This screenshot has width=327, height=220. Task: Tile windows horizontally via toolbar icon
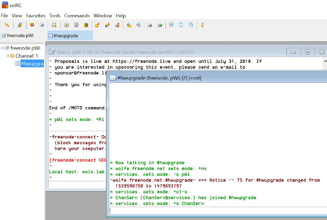171,25
